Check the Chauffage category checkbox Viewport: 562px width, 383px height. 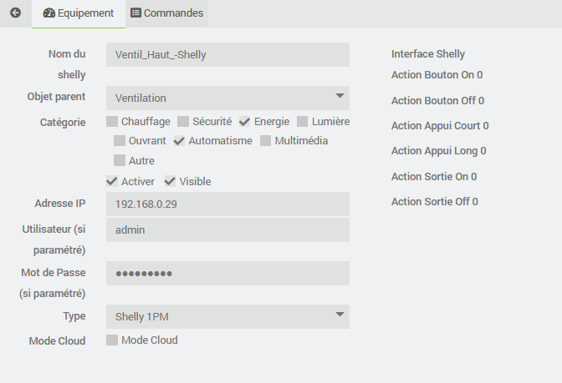(112, 122)
